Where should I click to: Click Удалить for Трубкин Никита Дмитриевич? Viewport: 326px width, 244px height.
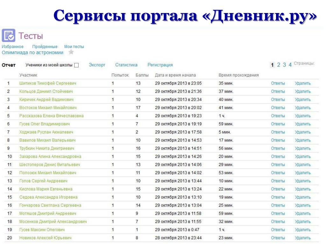tap(303, 148)
